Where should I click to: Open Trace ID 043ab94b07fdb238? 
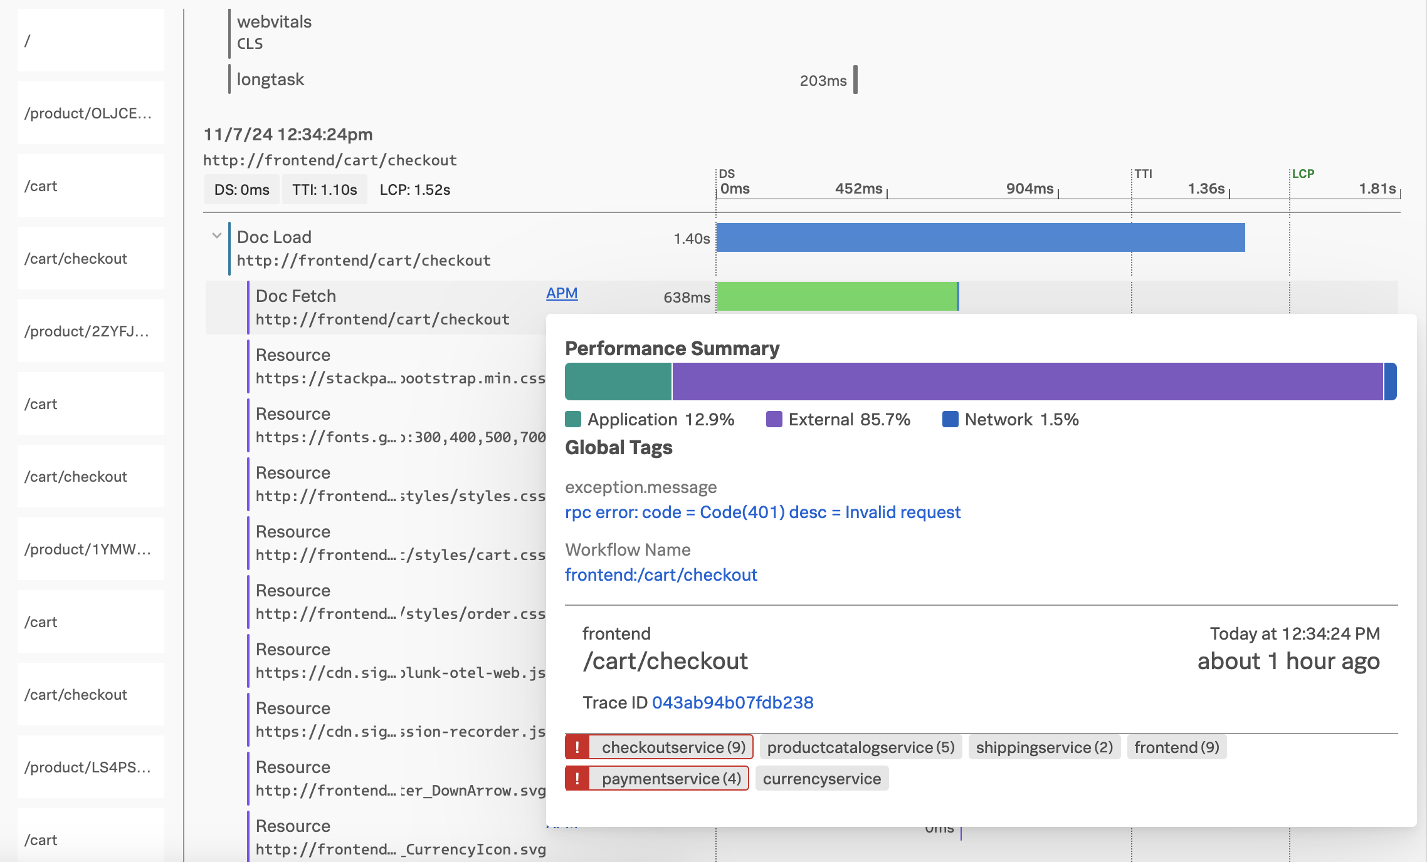coord(732,702)
